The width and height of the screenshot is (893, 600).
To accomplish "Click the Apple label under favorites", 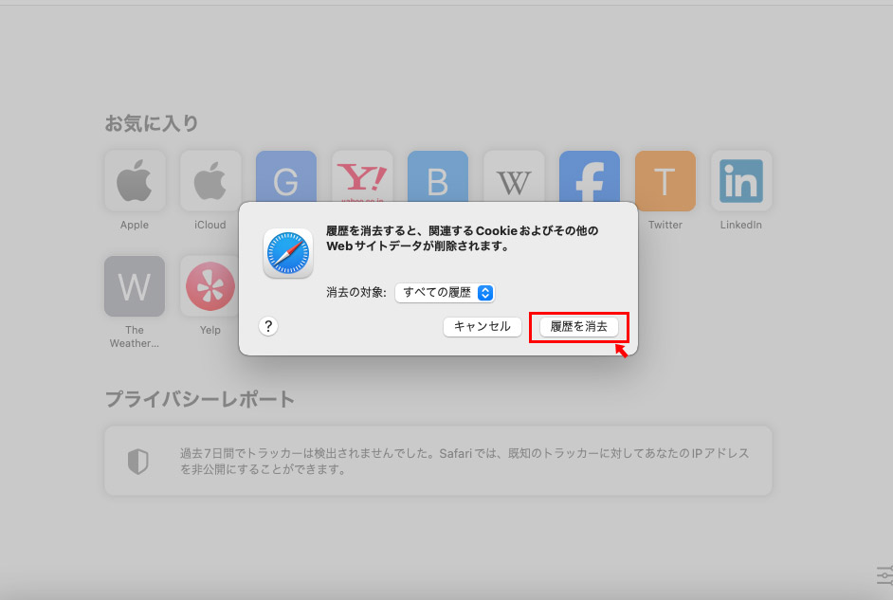I will point(135,225).
